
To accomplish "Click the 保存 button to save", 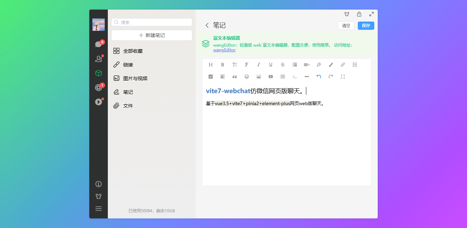I will pyautogui.click(x=366, y=26).
